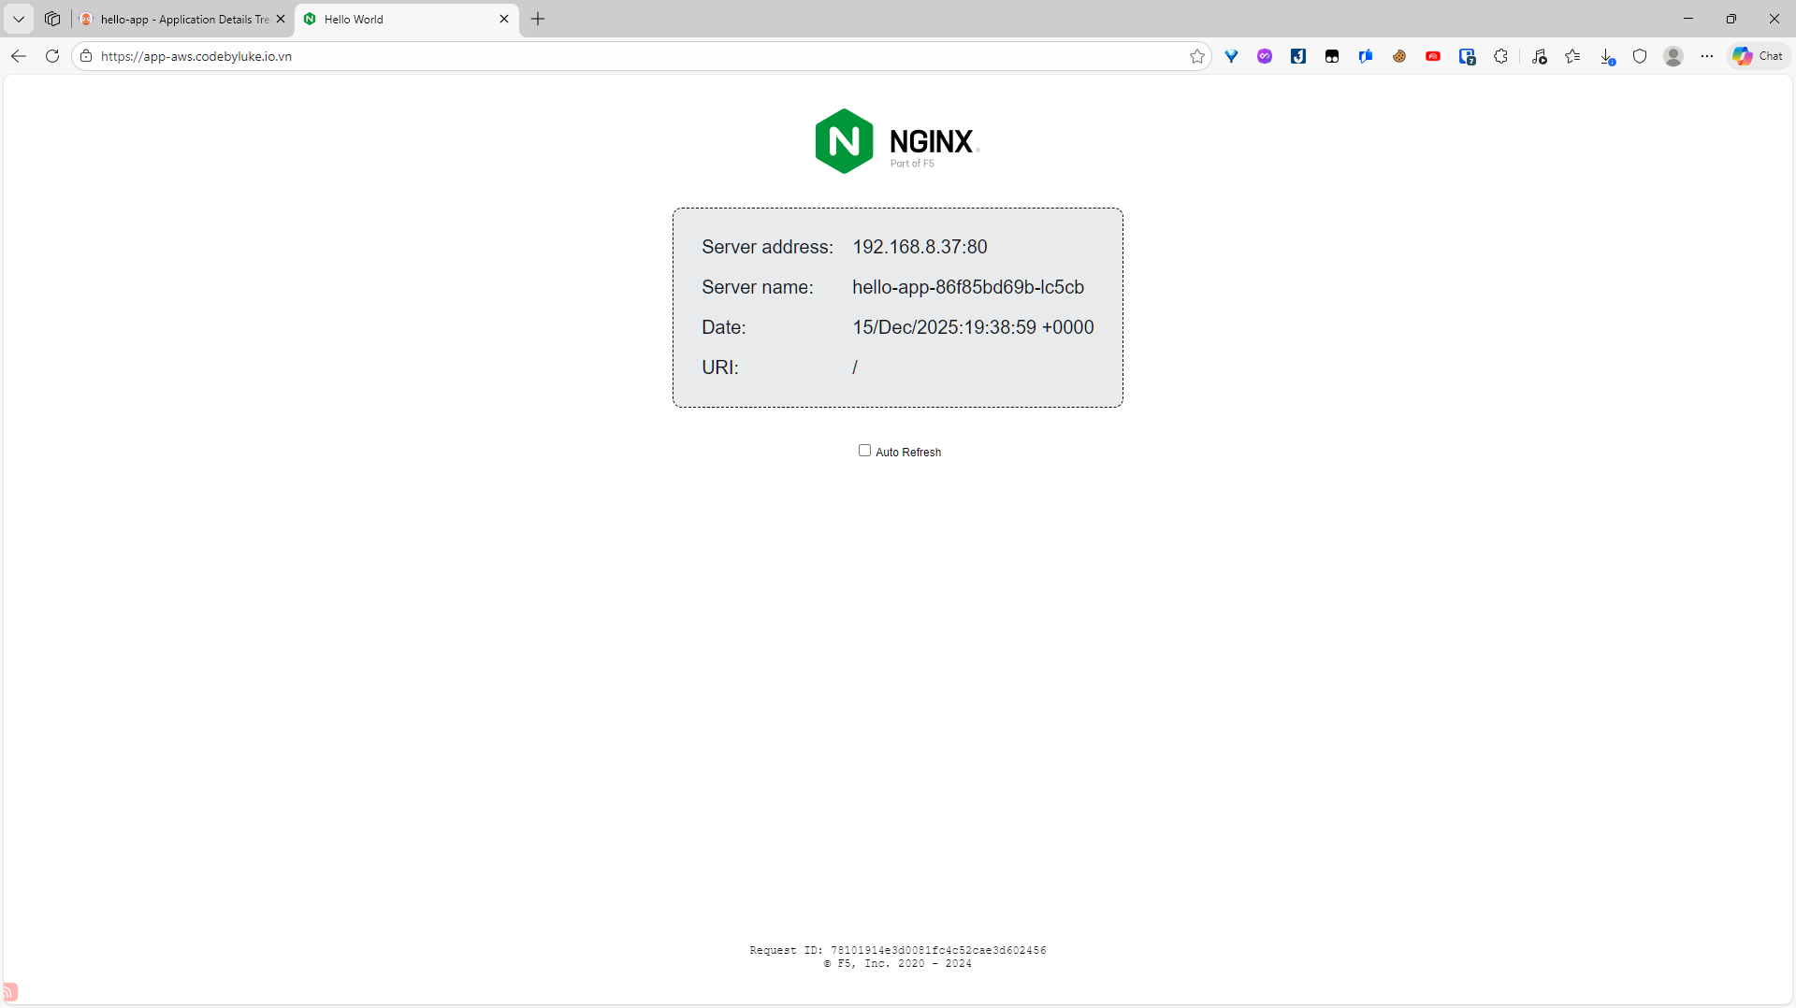Add current page to favorites via star
Image resolution: width=1796 pixels, height=1008 pixels.
1197,56
